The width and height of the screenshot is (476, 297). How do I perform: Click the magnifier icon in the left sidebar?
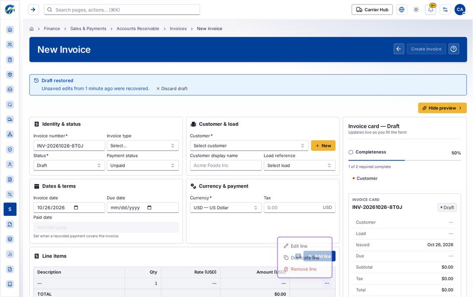tap(10, 104)
